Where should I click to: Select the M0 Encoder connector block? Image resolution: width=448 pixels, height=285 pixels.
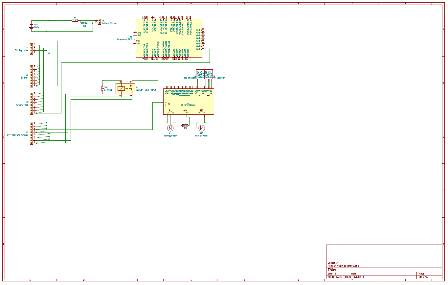point(209,74)
